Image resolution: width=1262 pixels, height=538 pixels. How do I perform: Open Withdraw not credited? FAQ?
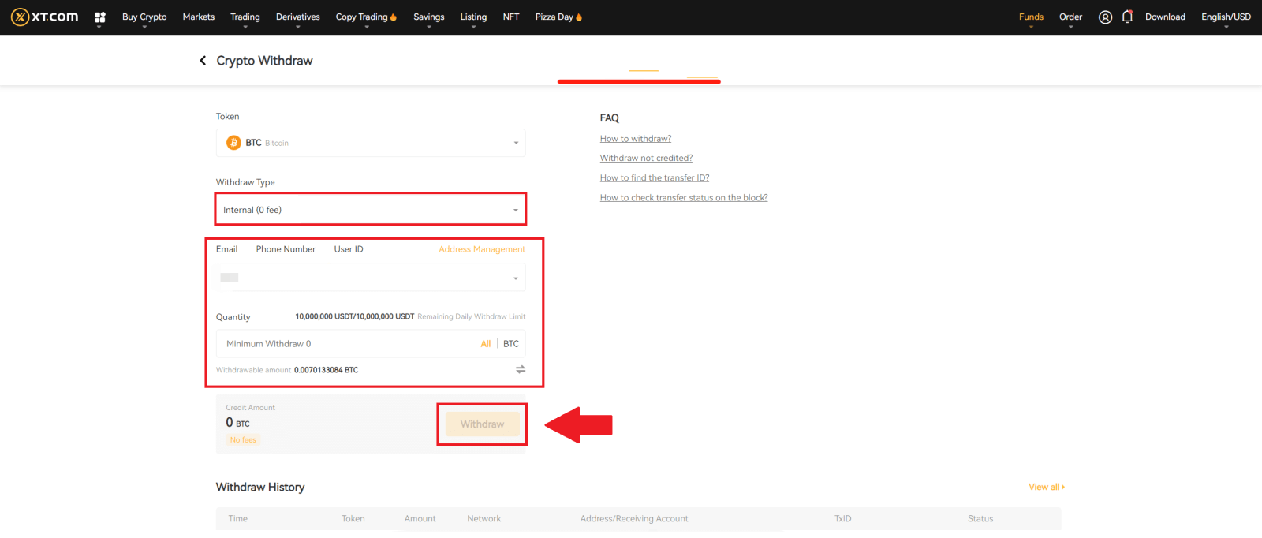click(x=646, y=159)
